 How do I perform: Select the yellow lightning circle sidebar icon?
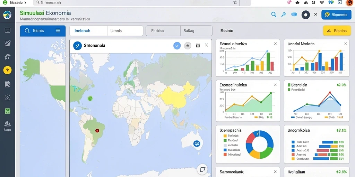[x=8, y=70]
